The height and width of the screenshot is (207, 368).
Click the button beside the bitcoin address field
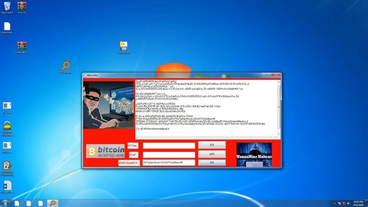pyautogui.click(x=212, y=163)
